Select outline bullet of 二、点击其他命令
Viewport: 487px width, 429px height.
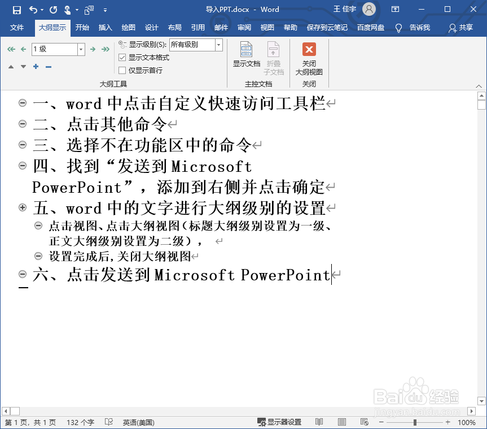pyautogui.click(x=23, y=124)
